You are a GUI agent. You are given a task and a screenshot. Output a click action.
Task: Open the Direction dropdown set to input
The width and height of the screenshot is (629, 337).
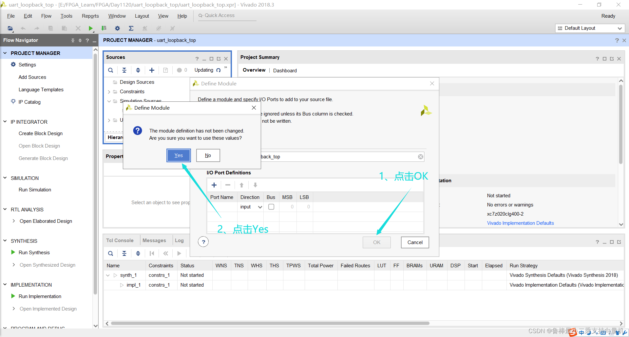(251, 207)
